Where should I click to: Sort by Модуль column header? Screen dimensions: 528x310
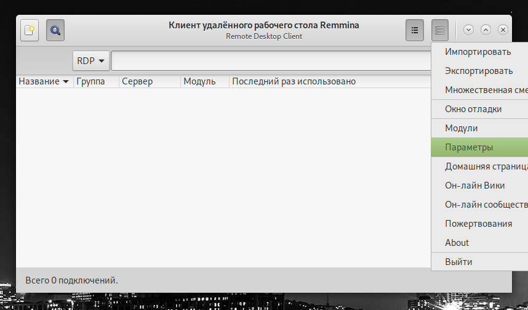tap(205, 81)
